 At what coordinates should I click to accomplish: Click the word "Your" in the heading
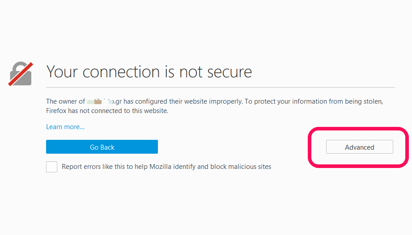tap(62, 71)
